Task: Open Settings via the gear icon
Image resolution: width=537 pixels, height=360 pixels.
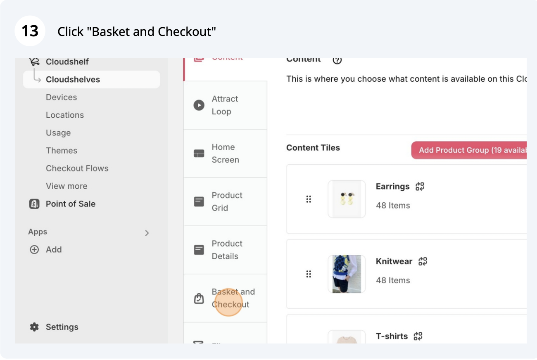Action: point(34,327)
